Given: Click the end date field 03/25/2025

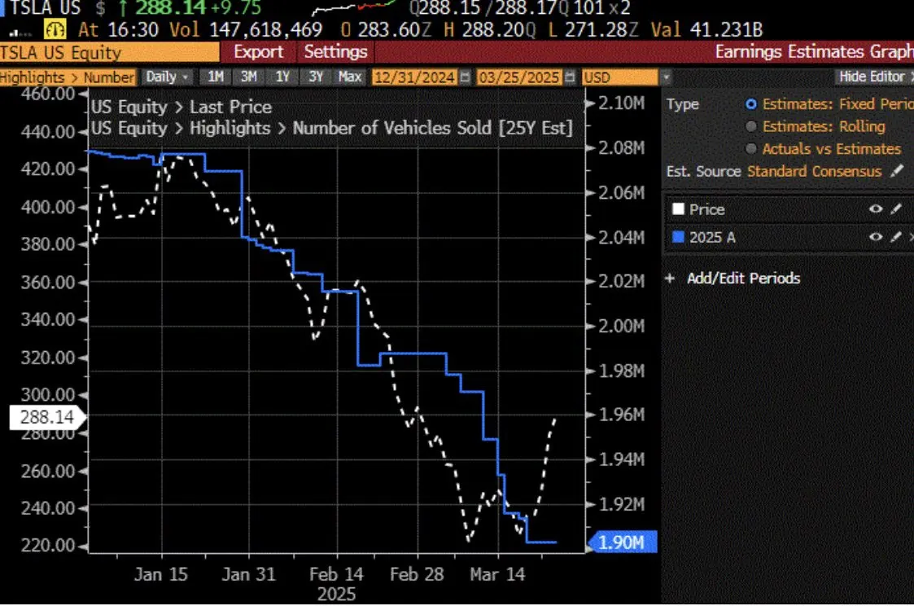Looking at the screenshot, I should click(518, 77).
